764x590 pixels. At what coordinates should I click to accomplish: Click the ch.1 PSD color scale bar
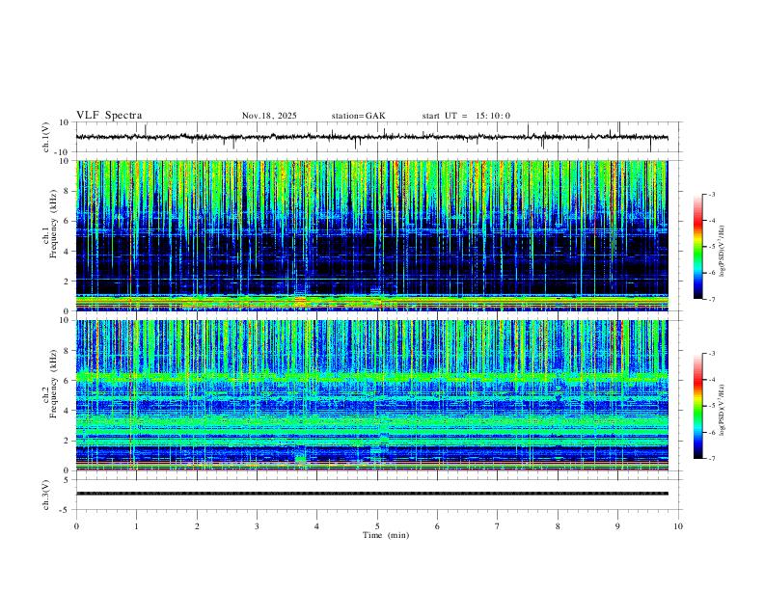click(698, 247)
